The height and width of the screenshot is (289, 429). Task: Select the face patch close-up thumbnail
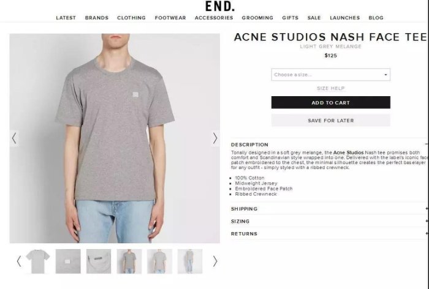[68, 261]
